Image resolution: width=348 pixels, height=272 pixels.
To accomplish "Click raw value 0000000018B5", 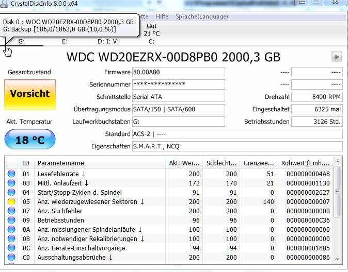I will point(308,248).
